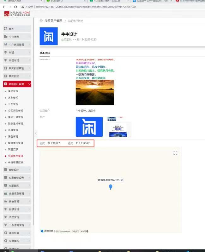The image size is (205, 252).
Task: Click the breadcrumb icon before 加盟商戶管理
Action: (41, 20)
